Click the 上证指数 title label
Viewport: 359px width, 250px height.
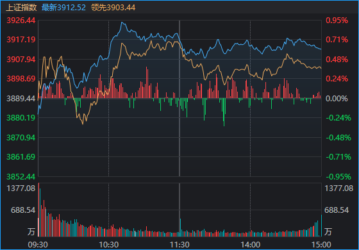click(x=21, y=8)
